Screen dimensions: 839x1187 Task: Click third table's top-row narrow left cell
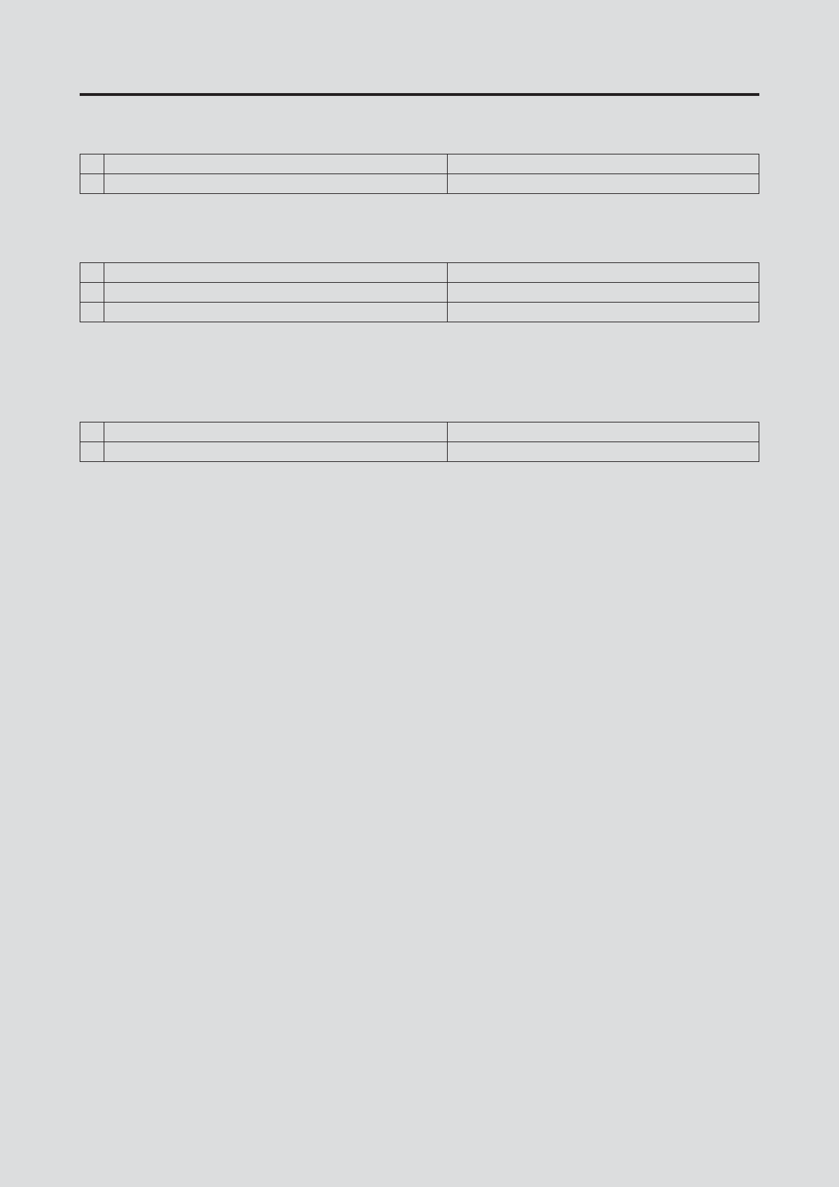(92, 432)
